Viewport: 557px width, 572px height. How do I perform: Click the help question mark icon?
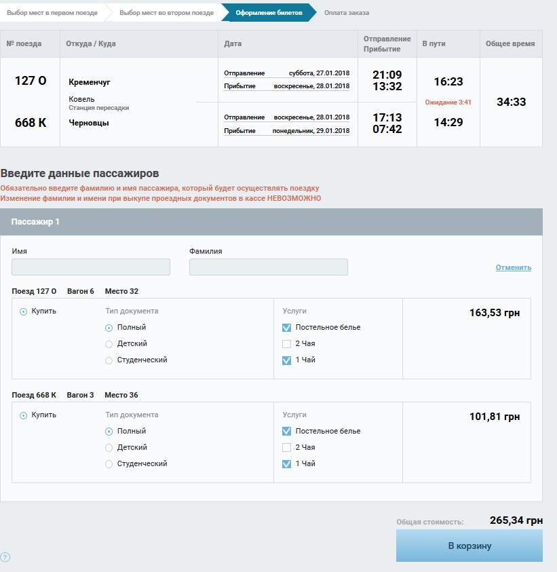click(5, 557)
